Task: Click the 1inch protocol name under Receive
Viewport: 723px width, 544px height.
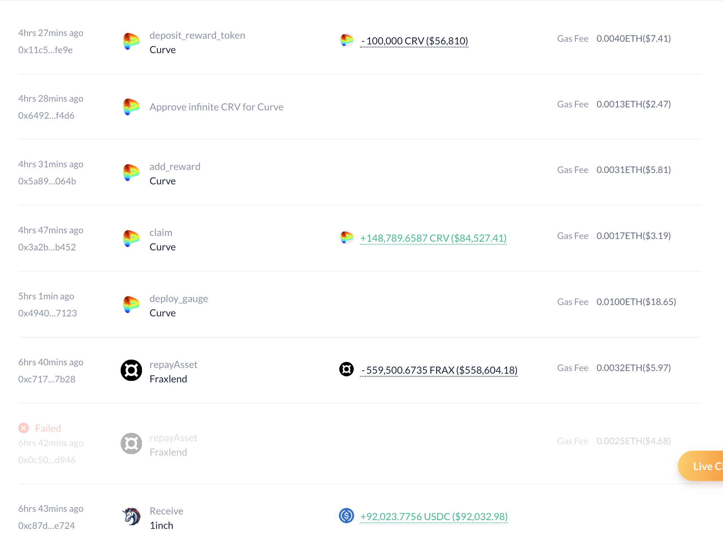Action: click(x=161, y=525)
